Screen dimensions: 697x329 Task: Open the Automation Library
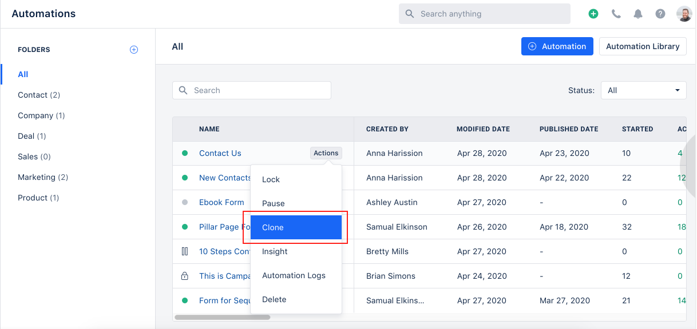(643, 46)
